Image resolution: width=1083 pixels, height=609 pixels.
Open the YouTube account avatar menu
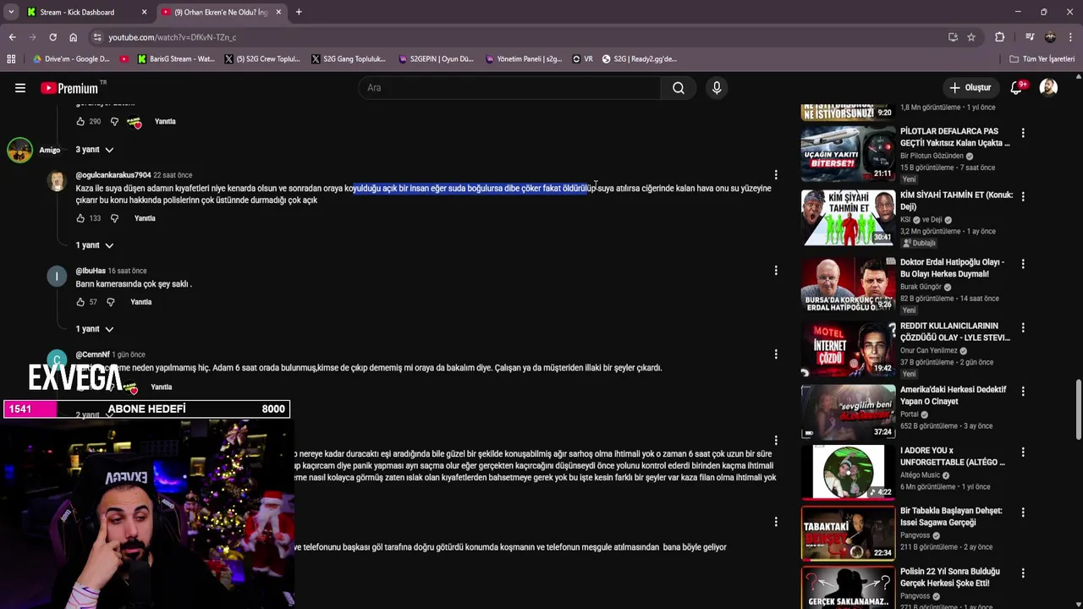(1048, 88)
